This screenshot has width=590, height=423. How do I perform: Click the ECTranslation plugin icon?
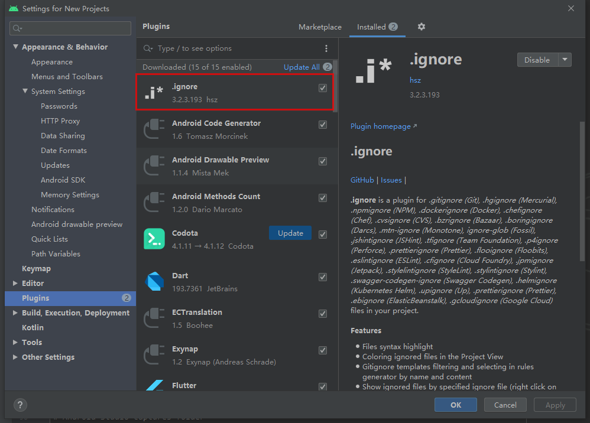pyautogui.click(x=154, y=318)
